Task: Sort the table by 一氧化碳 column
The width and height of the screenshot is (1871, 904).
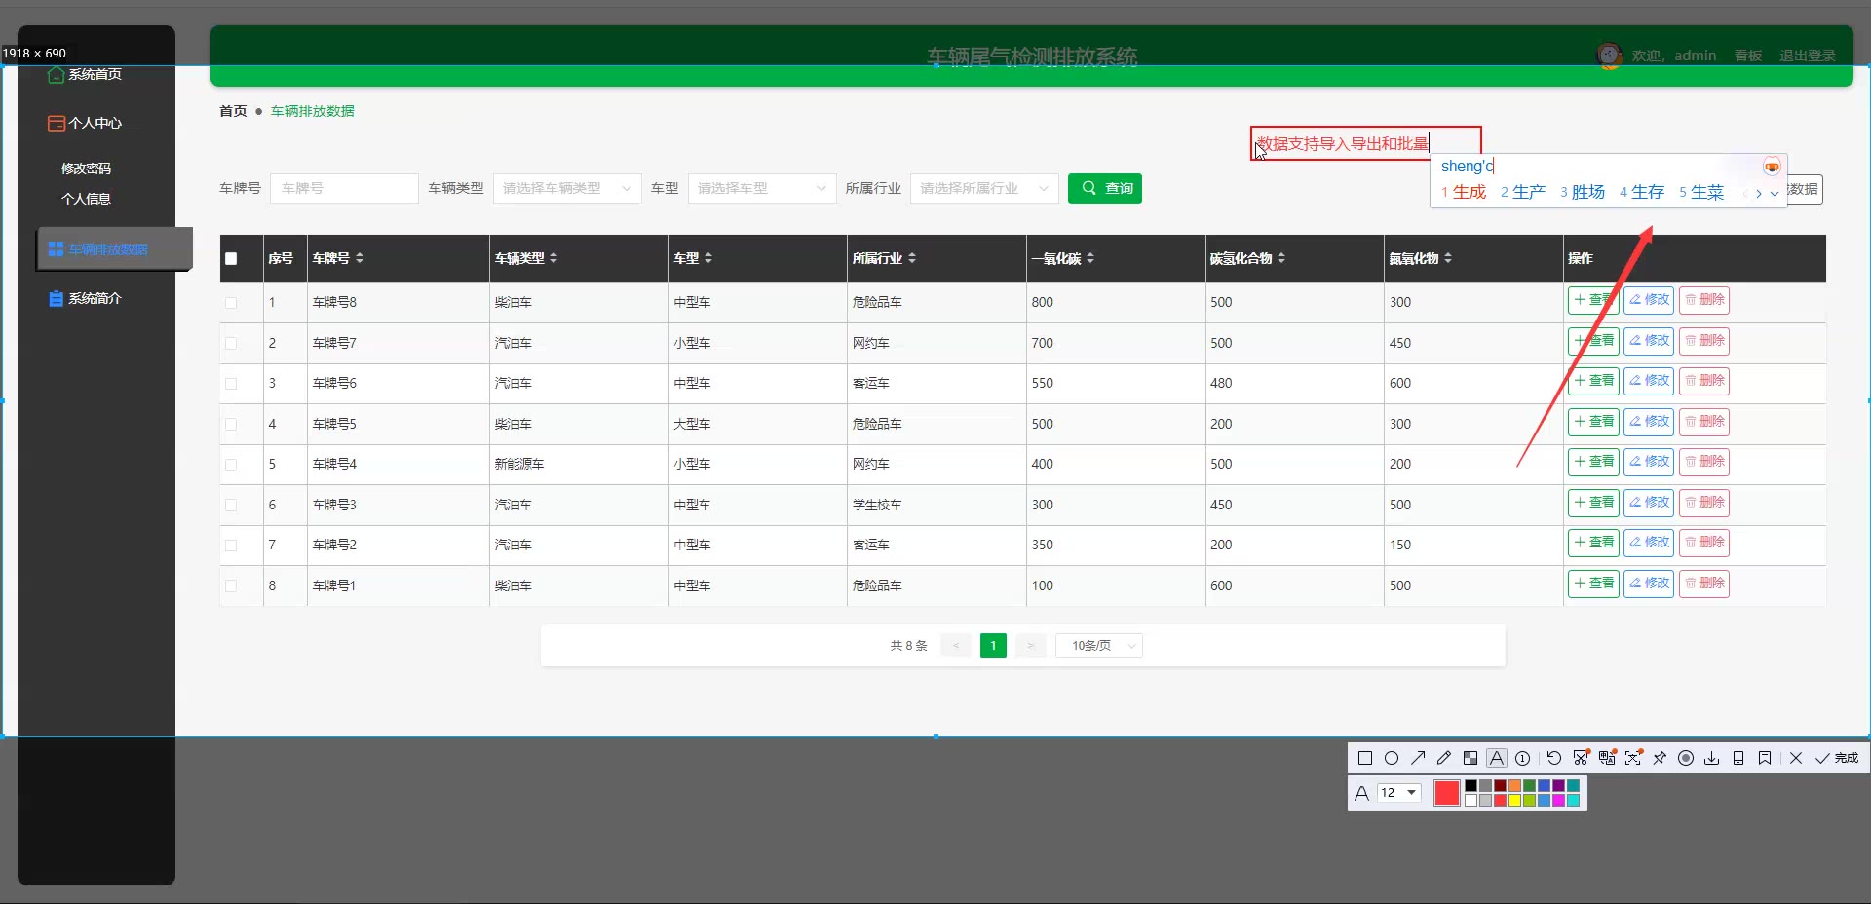Action: pyautogui.click(x=1090, y=258)
